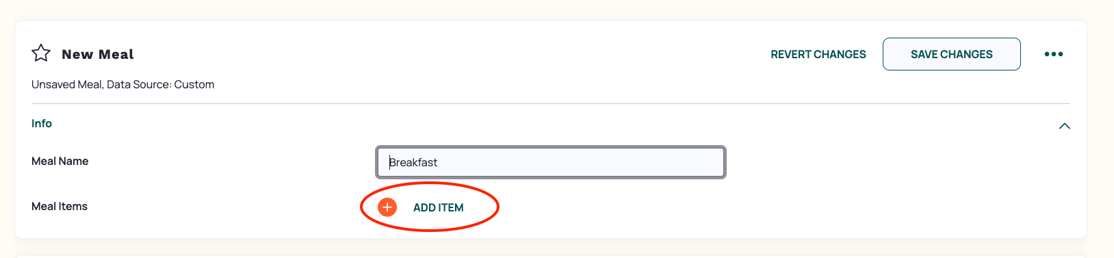
Task: Select the ADD ITEM text link
Action: point(438,207)
